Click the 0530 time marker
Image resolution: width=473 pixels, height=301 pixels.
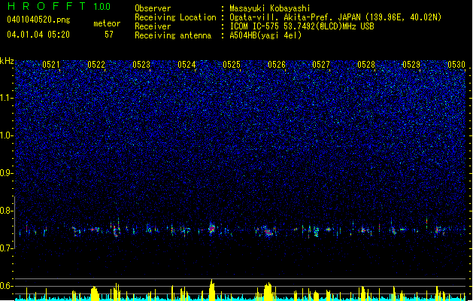point(456,65)
